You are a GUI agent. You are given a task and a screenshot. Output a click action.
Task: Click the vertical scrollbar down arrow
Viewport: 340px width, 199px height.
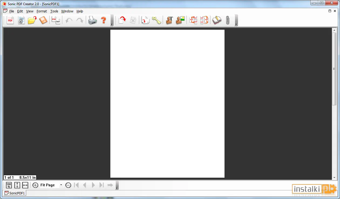334,177
